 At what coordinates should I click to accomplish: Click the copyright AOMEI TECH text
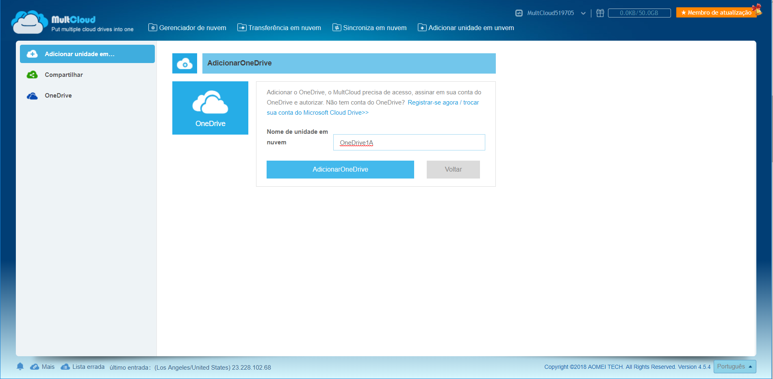[x=628, y=367]
